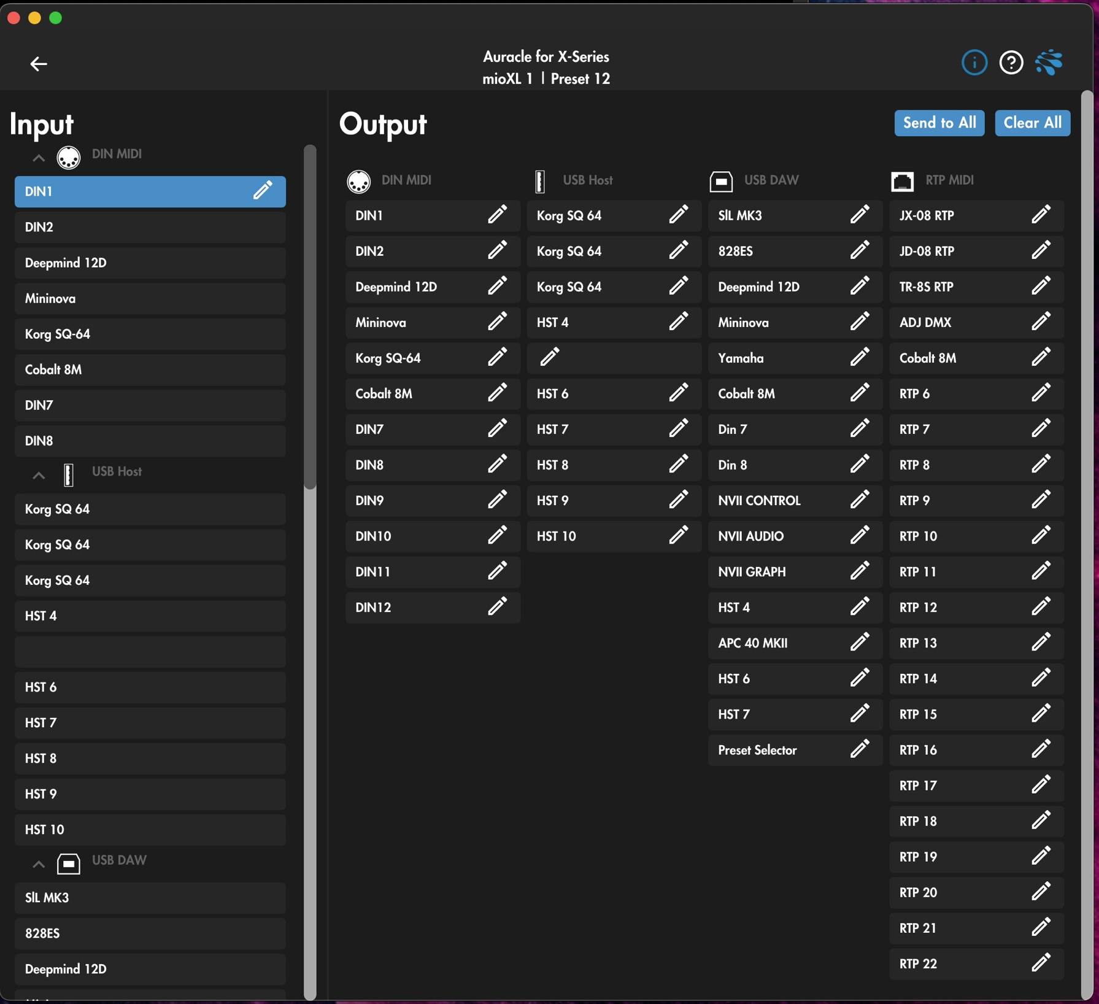Viewport: 1099px width, 1004px height.
Task: Edit name of DIN12 output
Action: (x=497, y=606)
